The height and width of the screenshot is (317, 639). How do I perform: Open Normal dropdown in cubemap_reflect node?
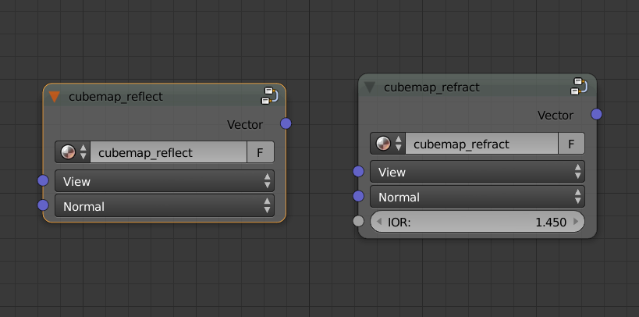165,206
